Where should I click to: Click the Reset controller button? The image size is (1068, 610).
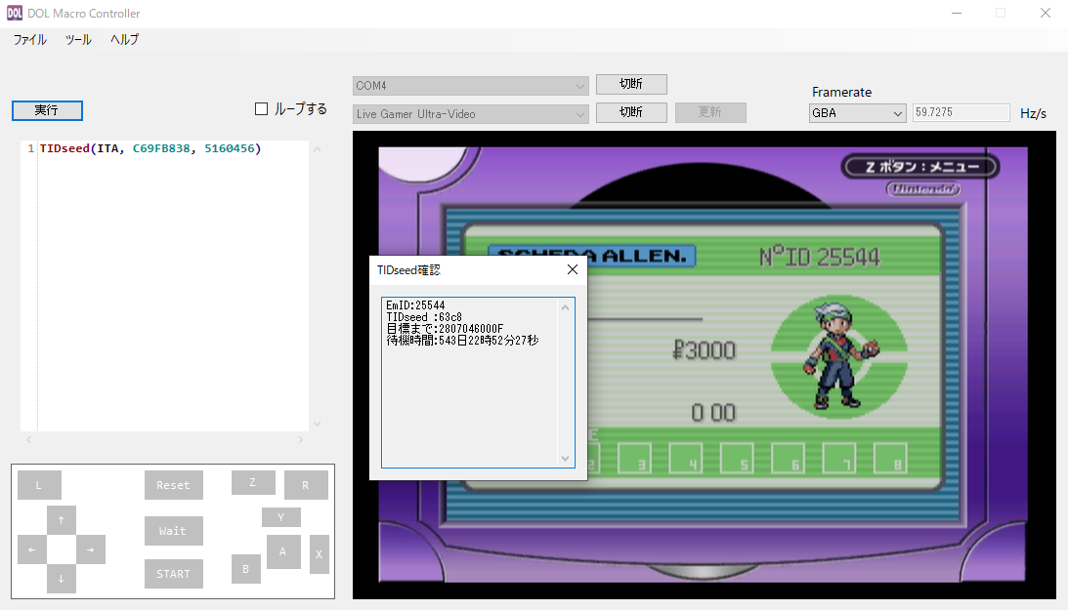coord(174,485)
